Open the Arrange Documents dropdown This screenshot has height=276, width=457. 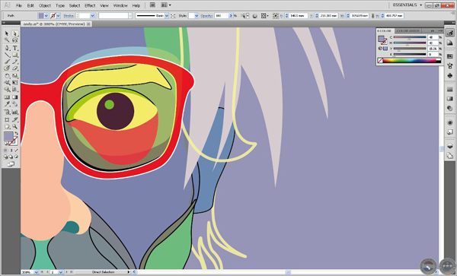coord(166,5)
